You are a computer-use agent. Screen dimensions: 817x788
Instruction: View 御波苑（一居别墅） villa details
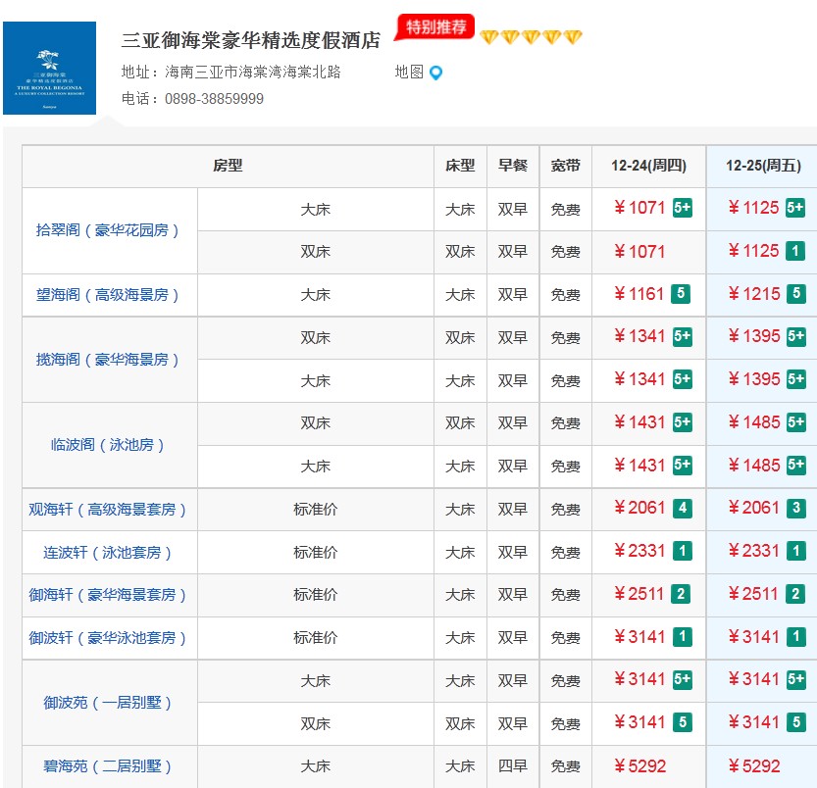tap(109, 702)
